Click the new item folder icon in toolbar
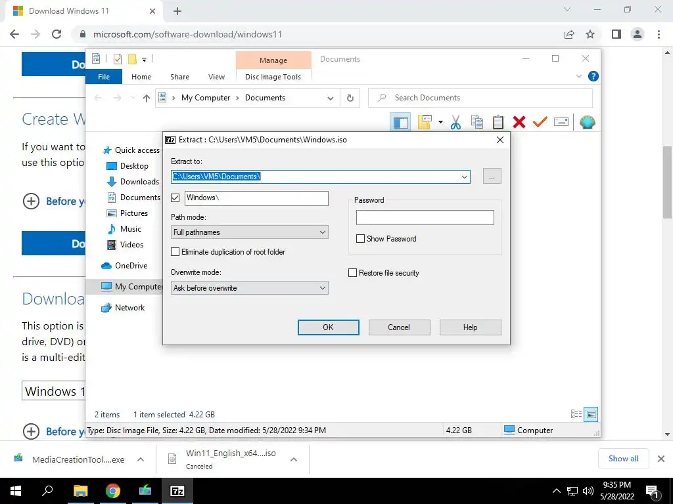Screen dimensions: 673x504 coord(425,122)
